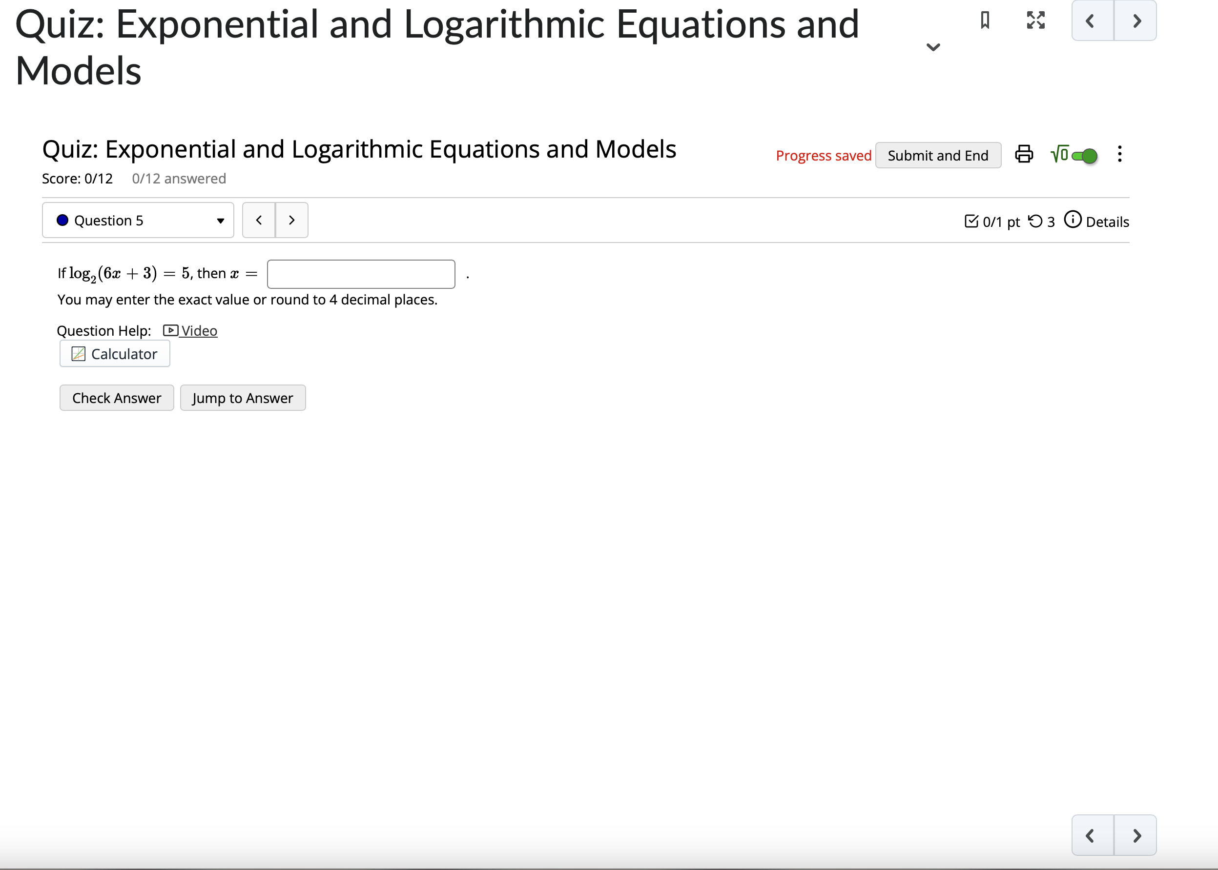
Task: Advance to next question with right arrow
Action: [291, 220]
